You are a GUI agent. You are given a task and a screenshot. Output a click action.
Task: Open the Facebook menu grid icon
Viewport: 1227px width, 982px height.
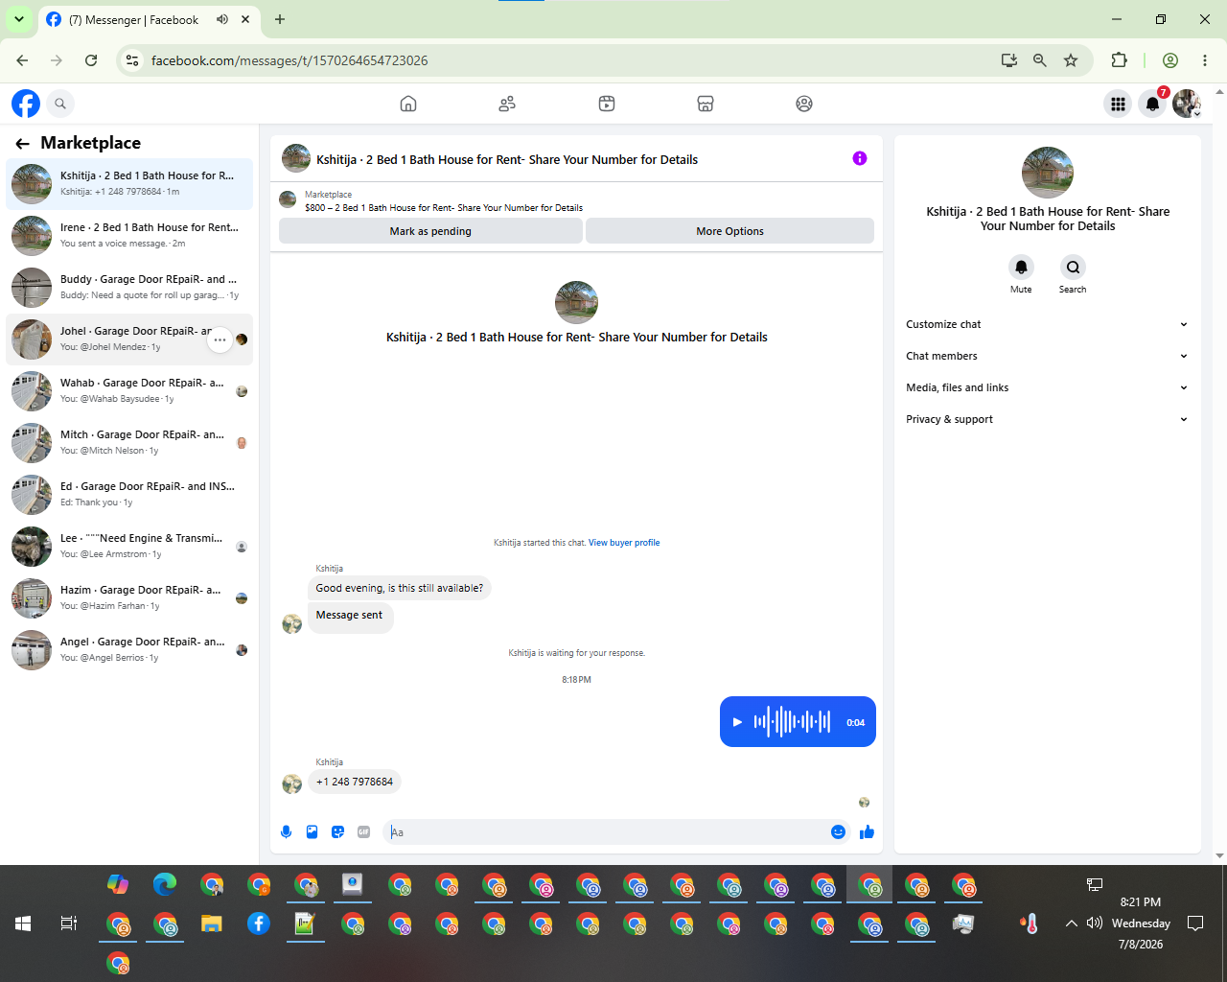[x=1118, y=104]
